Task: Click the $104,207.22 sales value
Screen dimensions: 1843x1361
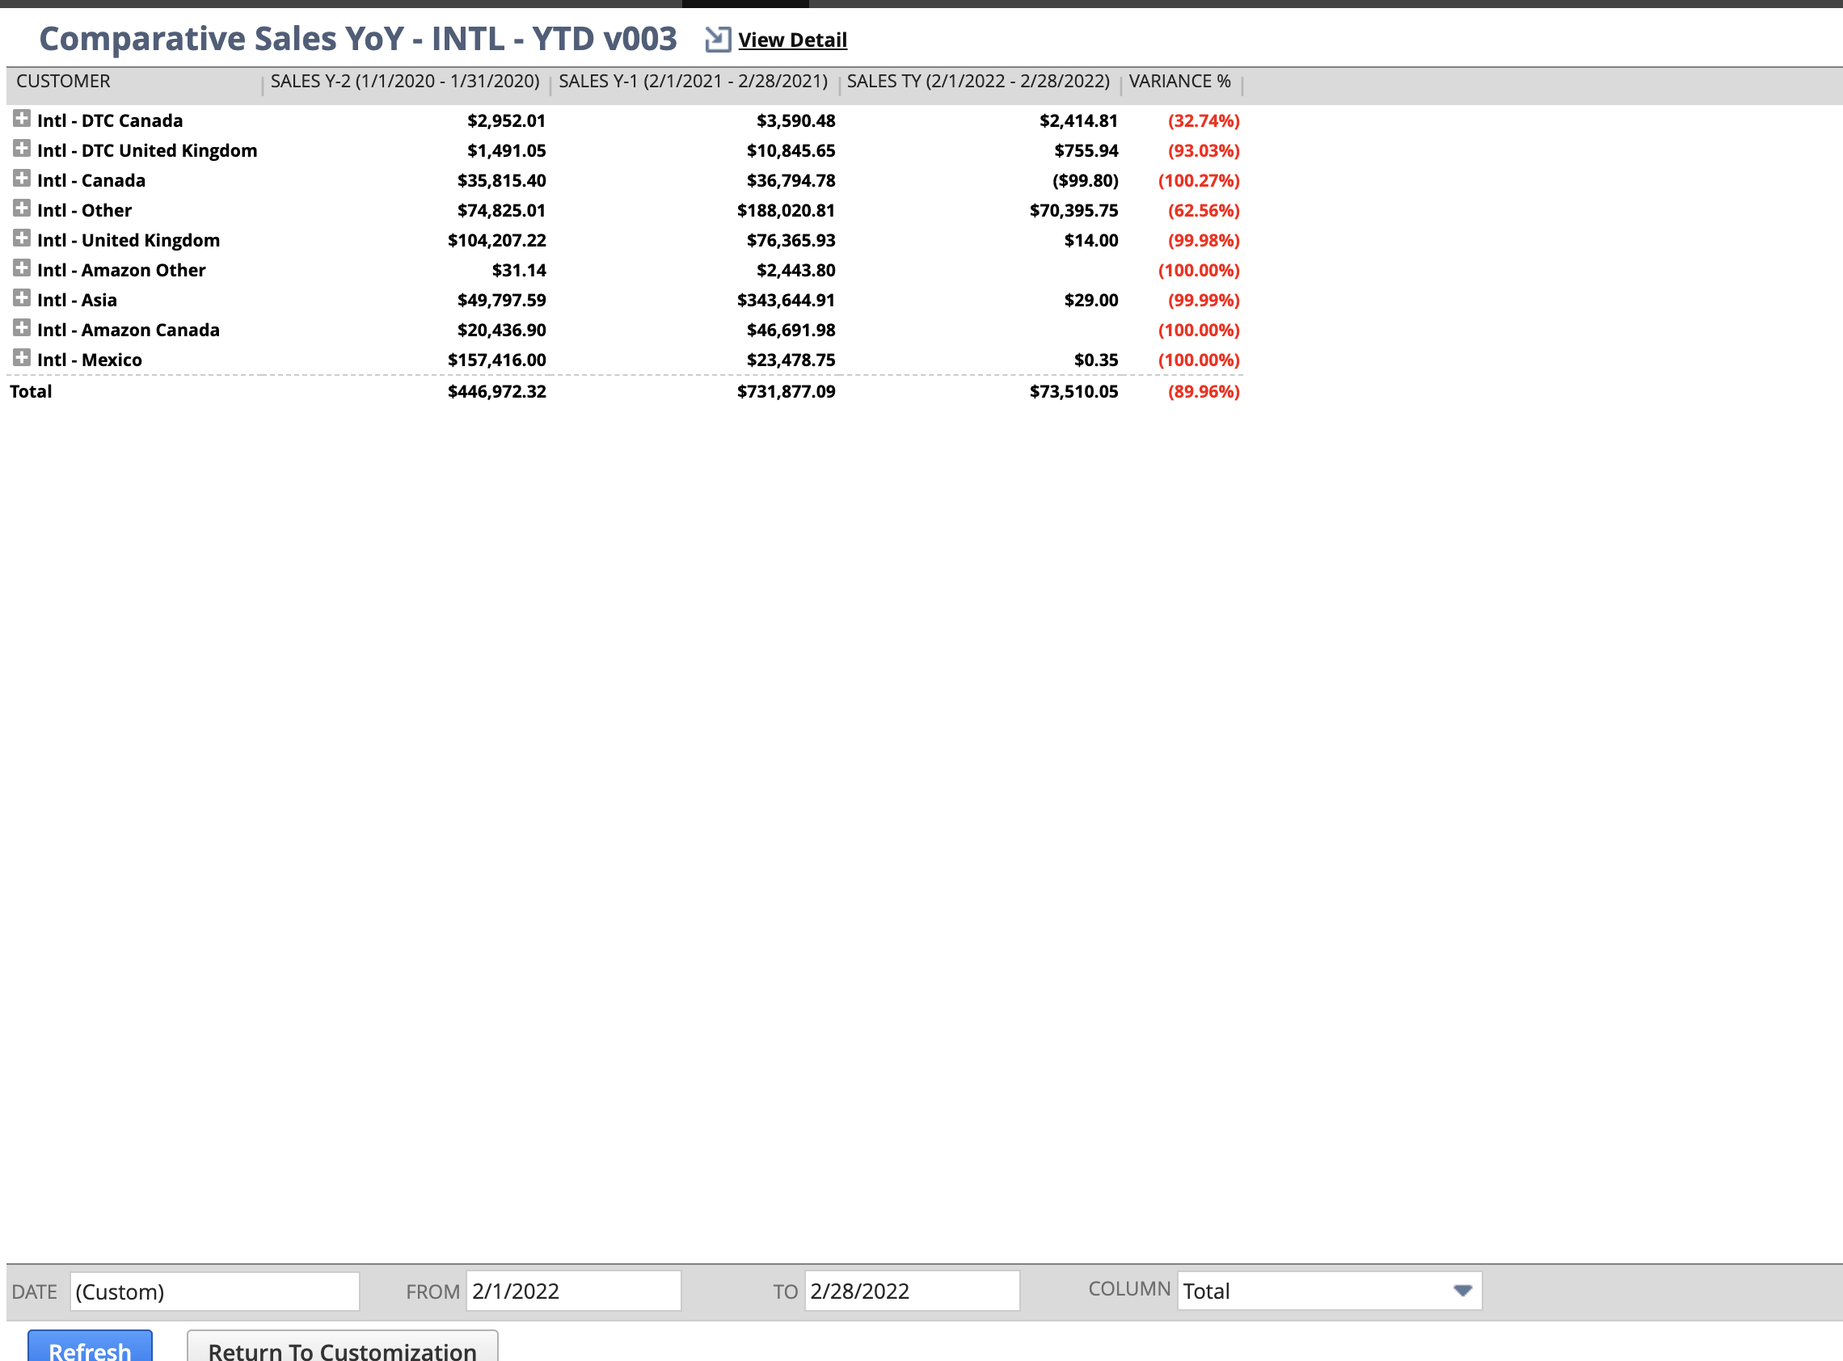Action: 496,241
